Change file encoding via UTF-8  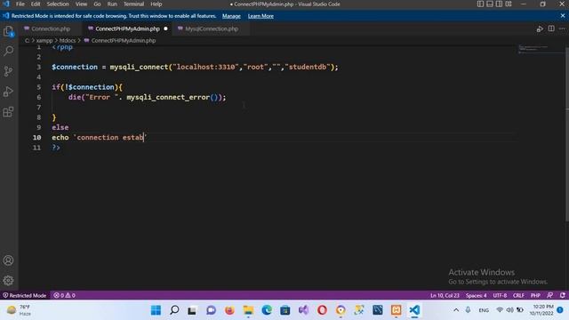[x=500, y=295]
